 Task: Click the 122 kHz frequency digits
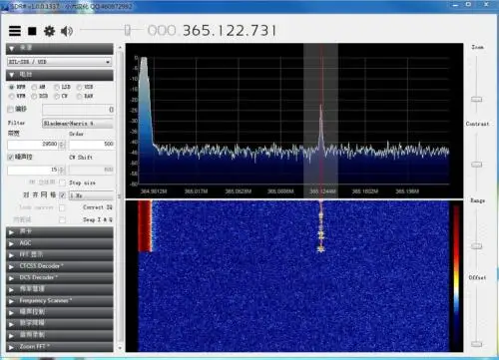[x=230, y=31]
